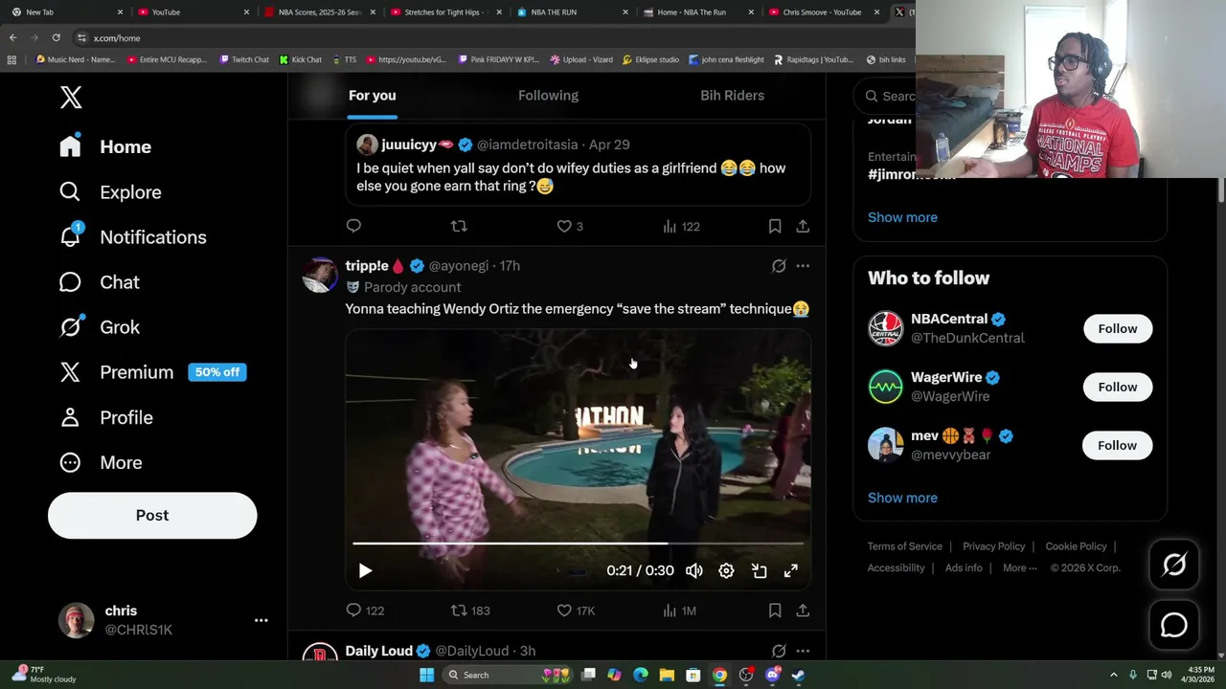The width and height of the screenshot is (1226, 689).
Task: Open Windows Start menu
Action: (427, 675)
